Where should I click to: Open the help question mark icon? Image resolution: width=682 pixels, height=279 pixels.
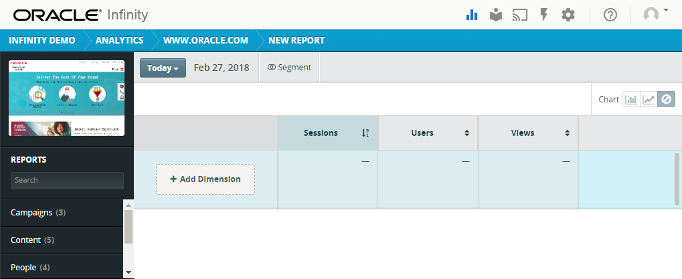[x=610, y=15]
